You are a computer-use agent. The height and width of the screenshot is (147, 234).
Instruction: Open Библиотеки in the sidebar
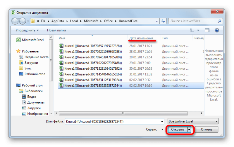(31, 91)
